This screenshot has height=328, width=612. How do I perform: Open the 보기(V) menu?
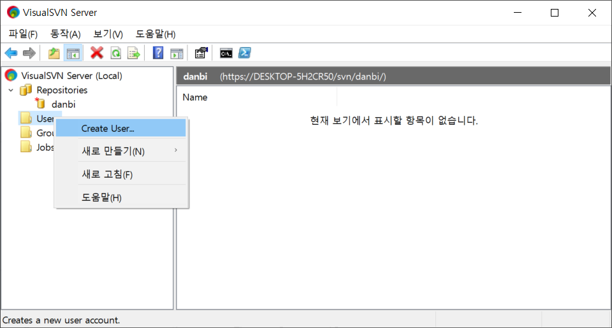coord(108,34)
